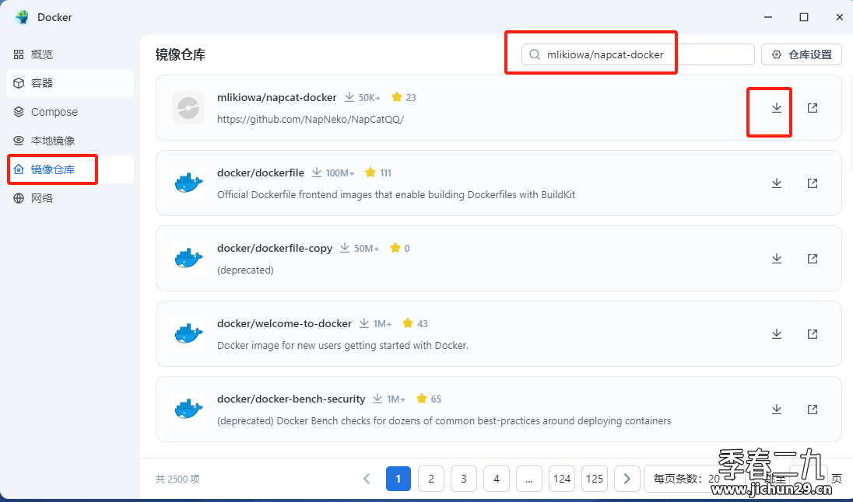Open 仓库设置 repository settings
Image resolution: width=853 pixels, height=502 pixels.
802,54
